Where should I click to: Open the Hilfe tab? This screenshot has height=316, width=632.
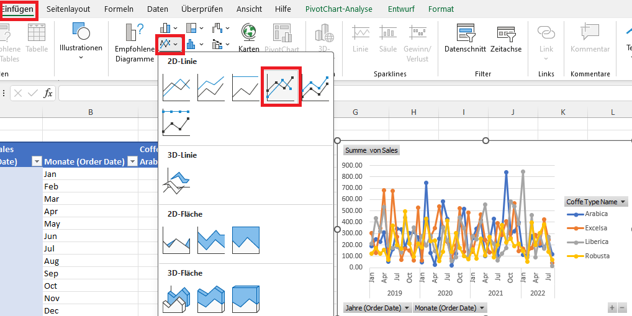click(x=283, y=9)
